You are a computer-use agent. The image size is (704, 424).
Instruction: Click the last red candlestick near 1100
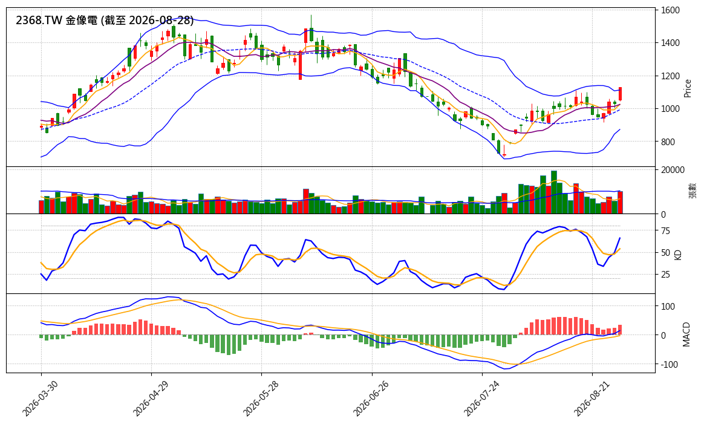point(620,94)
